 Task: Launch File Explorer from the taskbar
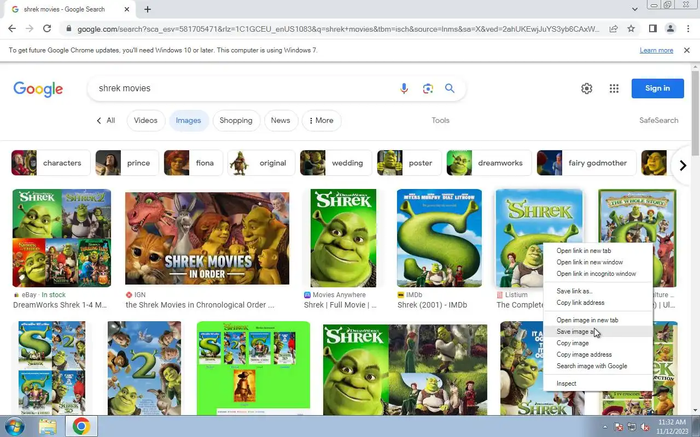(48, 427)
